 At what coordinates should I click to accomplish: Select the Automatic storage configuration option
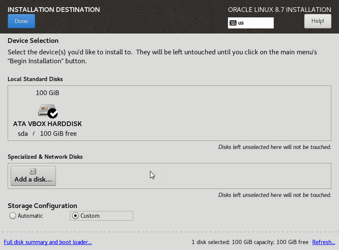tap(26, 216)
